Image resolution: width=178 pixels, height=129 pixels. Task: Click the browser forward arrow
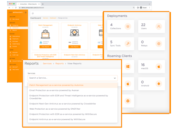coord(13,8)
